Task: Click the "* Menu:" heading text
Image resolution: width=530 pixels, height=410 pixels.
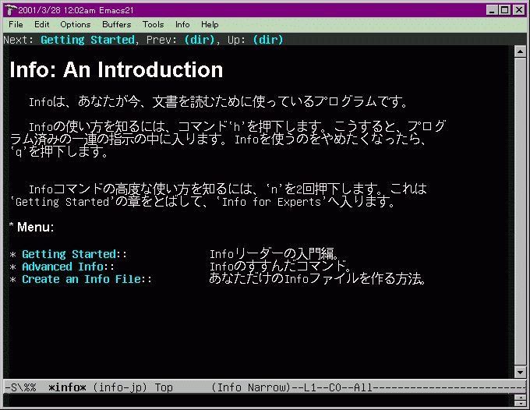Action: tap(31, 227)
